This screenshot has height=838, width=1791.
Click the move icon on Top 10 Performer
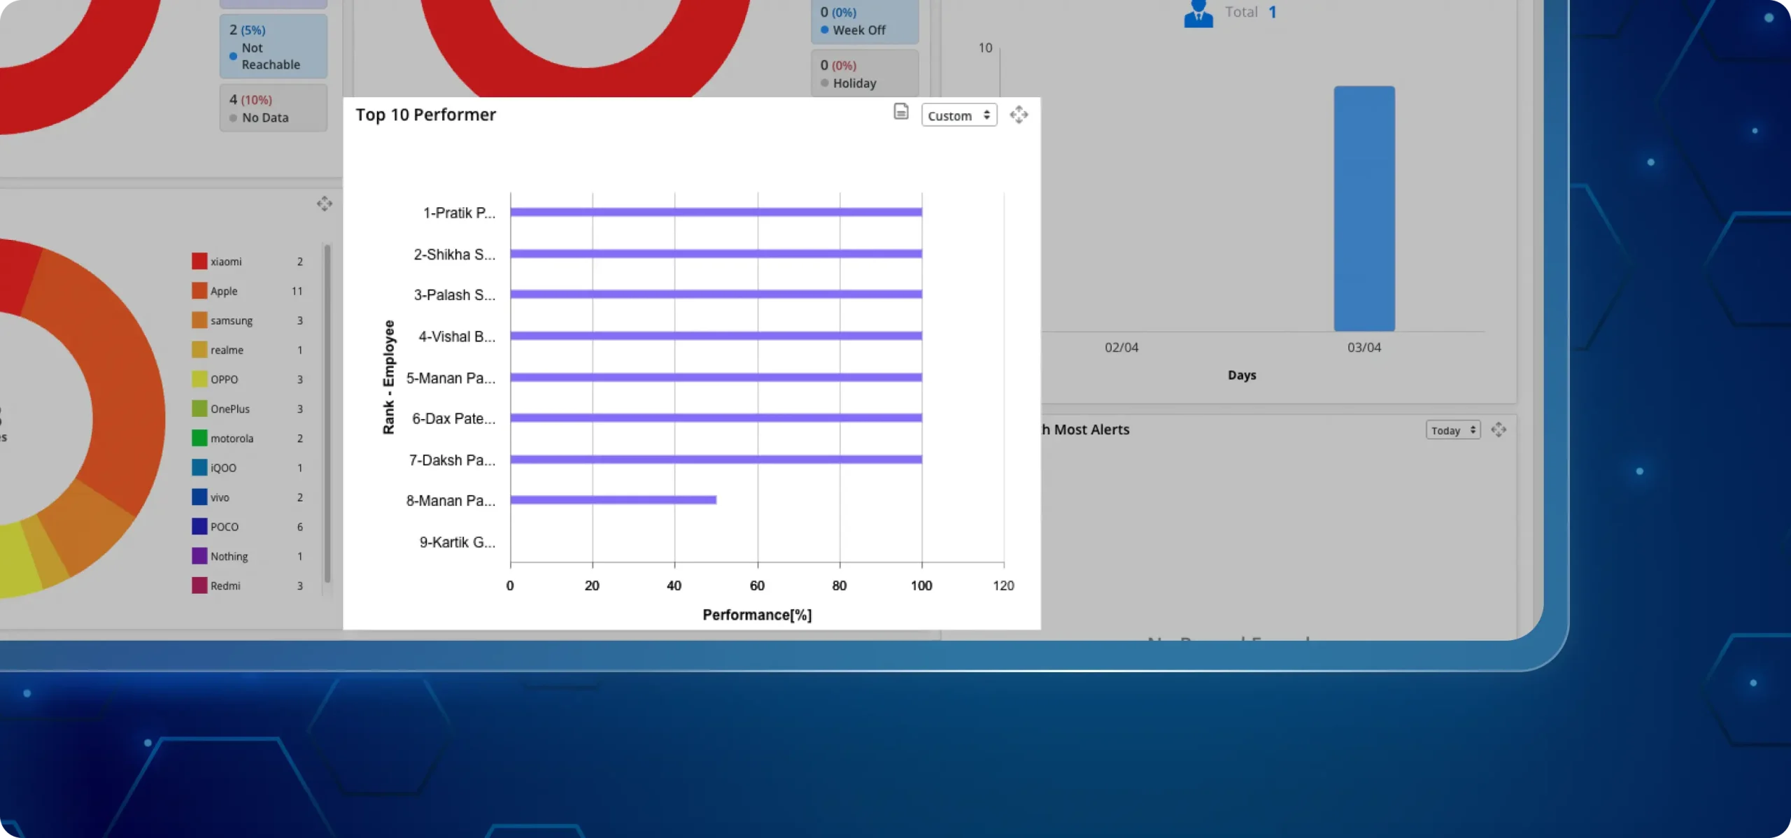coord(1019,115)
